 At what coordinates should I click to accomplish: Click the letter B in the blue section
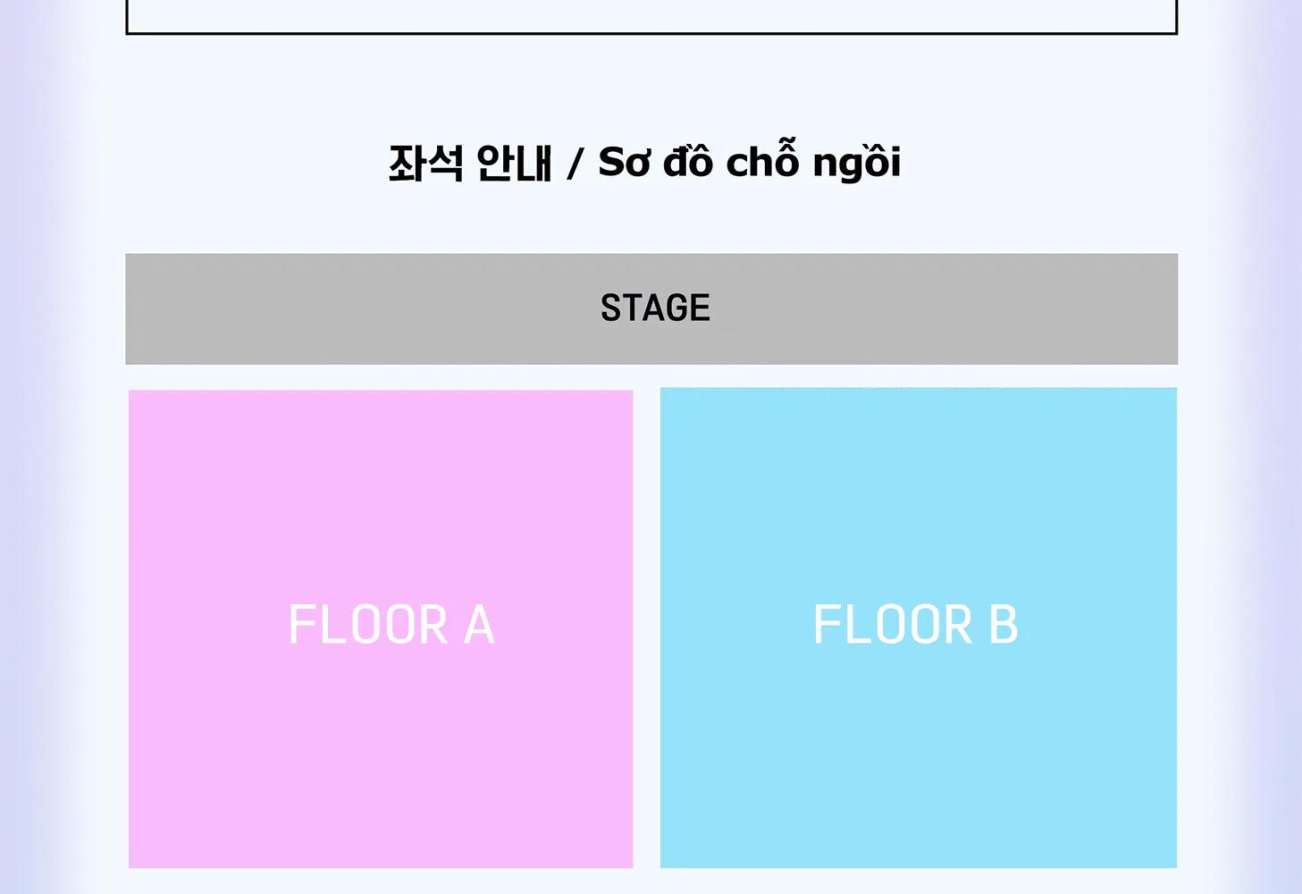[x=1004, y=625]
